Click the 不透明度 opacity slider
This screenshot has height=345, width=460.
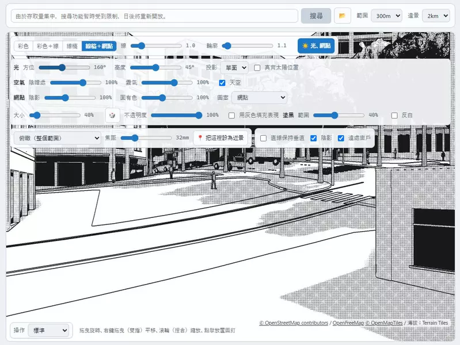pyautogui.click(x=177, y=115)
